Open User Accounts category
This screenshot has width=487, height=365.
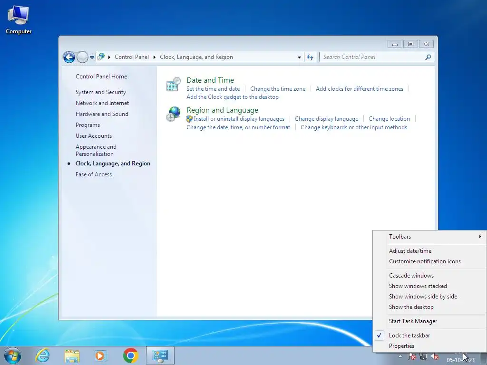[x=94, y=136]
